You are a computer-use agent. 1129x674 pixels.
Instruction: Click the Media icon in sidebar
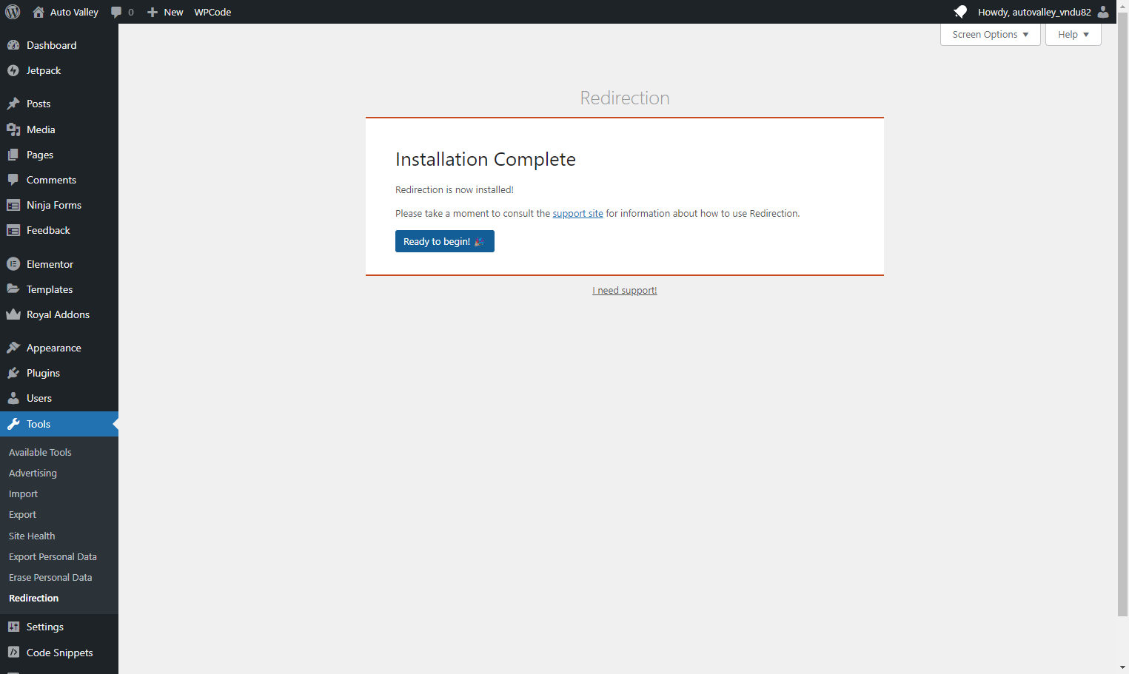pyautogui.click(x=13, y=129)
